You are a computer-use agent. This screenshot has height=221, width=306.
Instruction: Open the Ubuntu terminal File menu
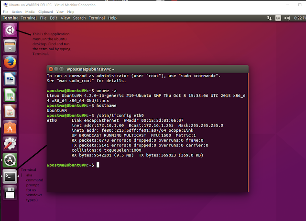click(44, 18)
